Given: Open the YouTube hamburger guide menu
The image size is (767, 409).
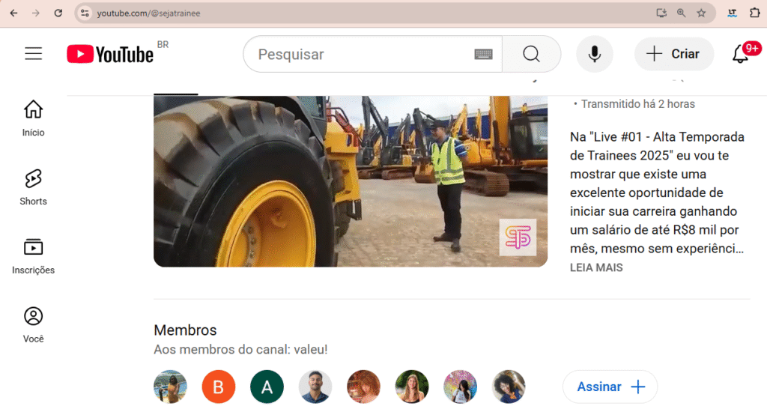Looking at the screenshot, I should [x=33, y=53].
